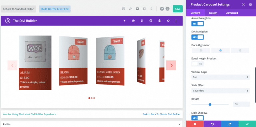Switch to the Advanced tab
The image size is (256, 127).
(x=232, y=13)
